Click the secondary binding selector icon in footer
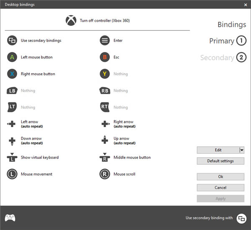Viewport: 251px width, 230px height. (241, 218)
